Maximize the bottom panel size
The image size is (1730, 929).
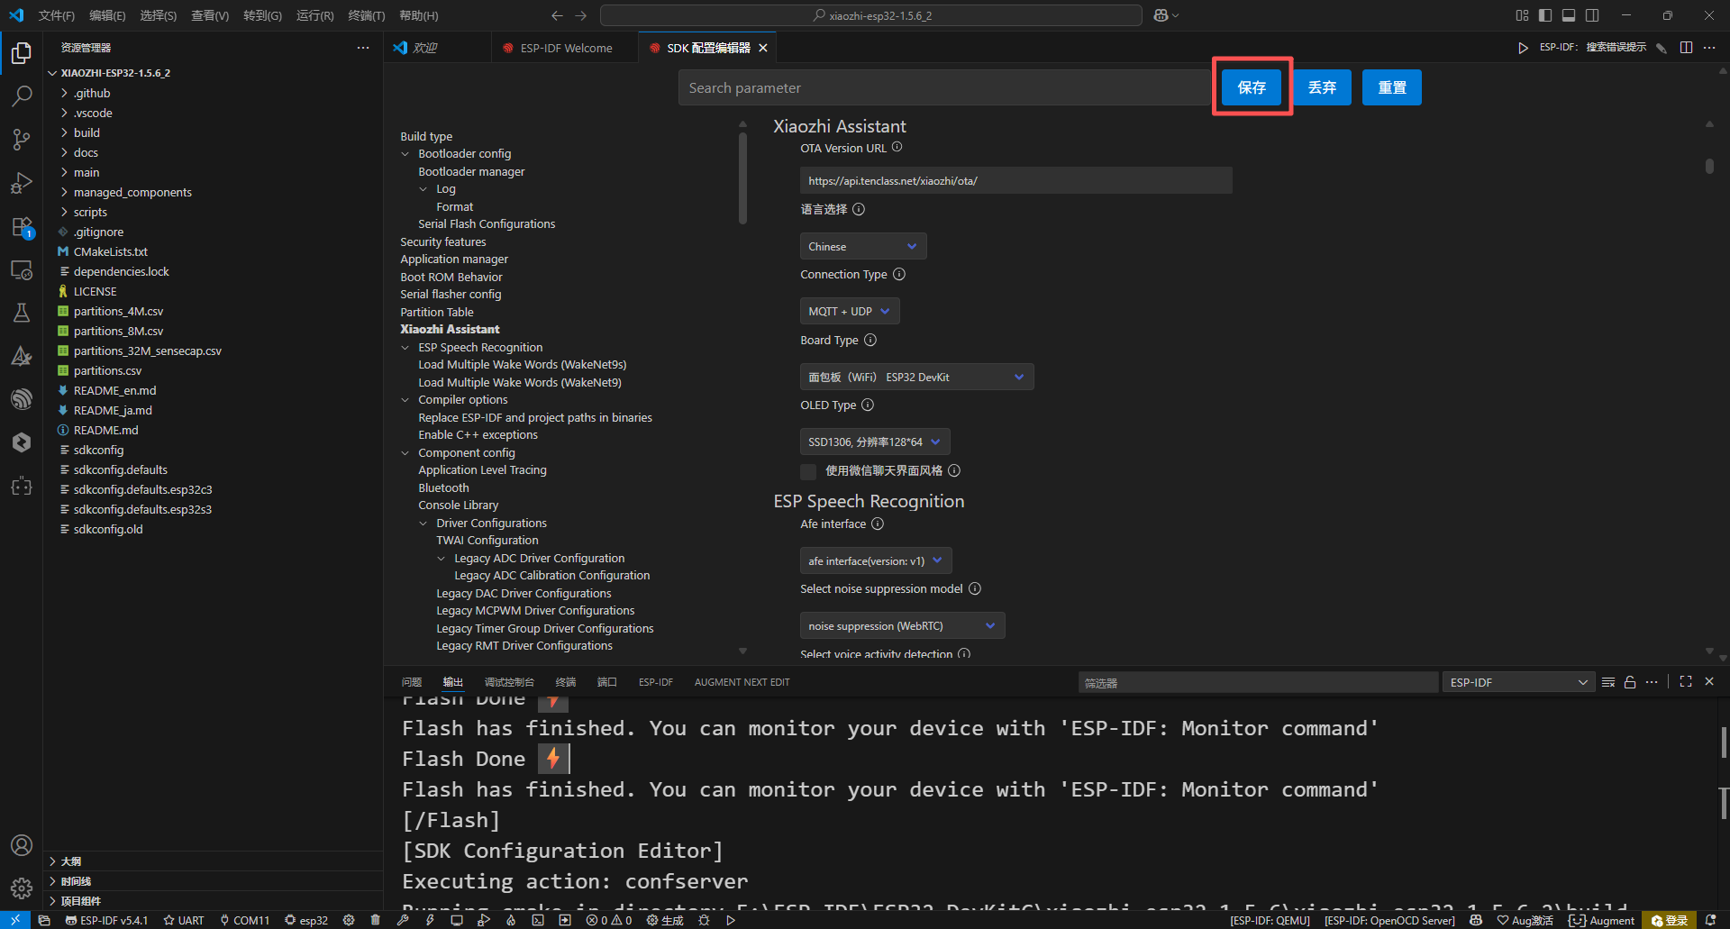pos(1686,682)
